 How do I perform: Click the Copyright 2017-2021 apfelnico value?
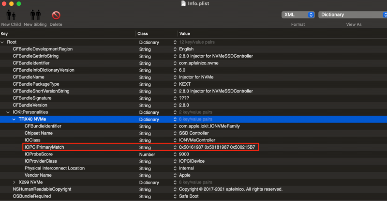pyautogui.click(x=231, y=189)
